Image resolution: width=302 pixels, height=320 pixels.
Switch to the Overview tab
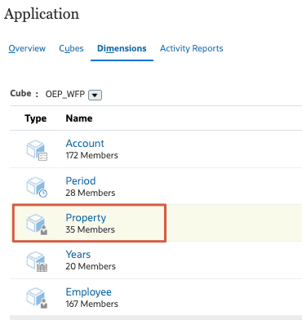(27, 48)
